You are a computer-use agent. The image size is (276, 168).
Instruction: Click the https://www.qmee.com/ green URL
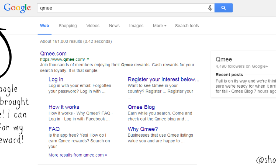(62, 59)
